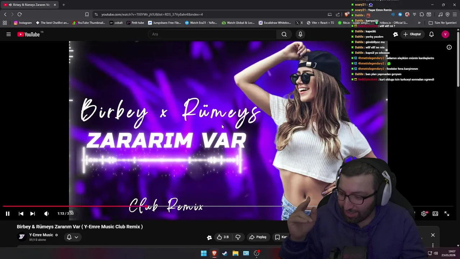The height and width of the screenshot is (259, 460).
Task: Open the Y-Emre Music channel avatar
Action: 22,237
